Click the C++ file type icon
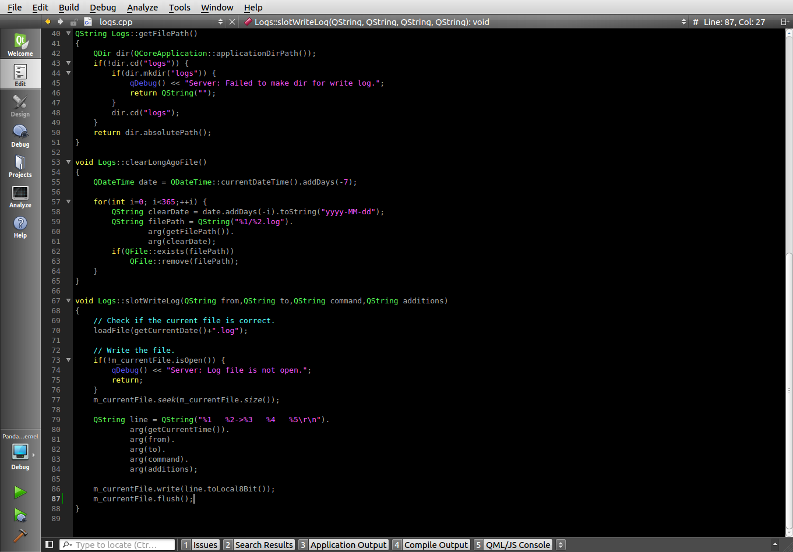Image resolution: width=793 pixels, height=552 pixels. 88,22
